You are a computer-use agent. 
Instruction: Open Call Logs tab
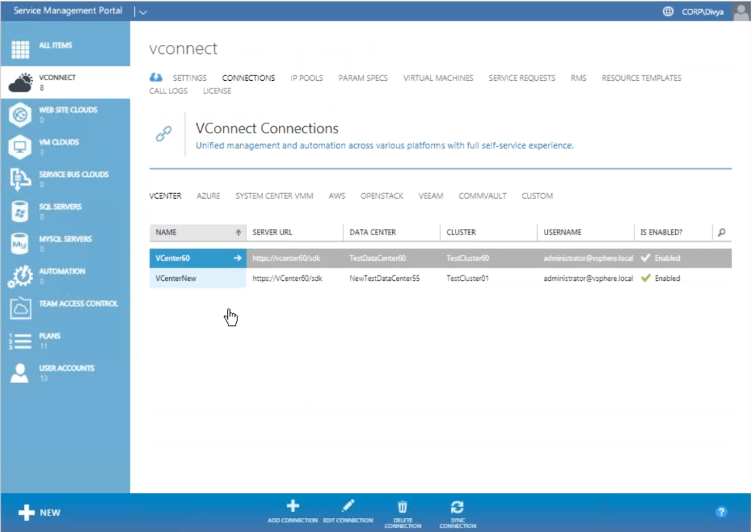[x=168, y=90]
